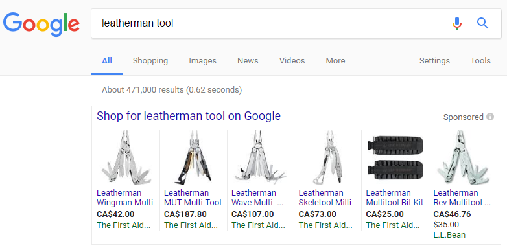The height and width of the screenshot is (250, 507).
Task: Click the blue magnifier search icon
Action: 482,23
